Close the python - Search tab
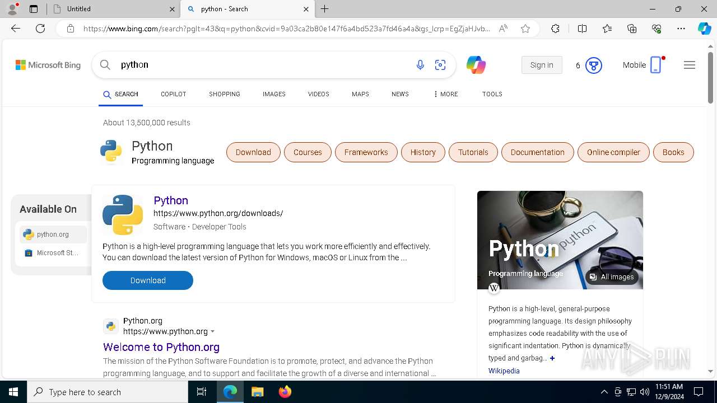This screenshot has width=717, height=403. (306, 9)
